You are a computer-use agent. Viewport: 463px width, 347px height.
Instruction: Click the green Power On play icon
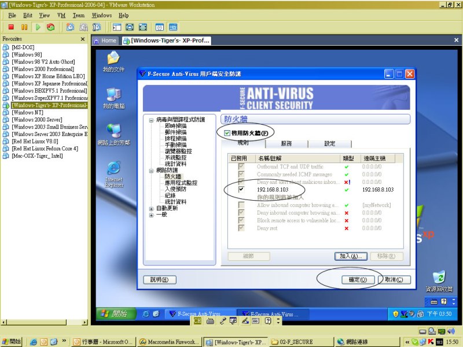[38, 27]
